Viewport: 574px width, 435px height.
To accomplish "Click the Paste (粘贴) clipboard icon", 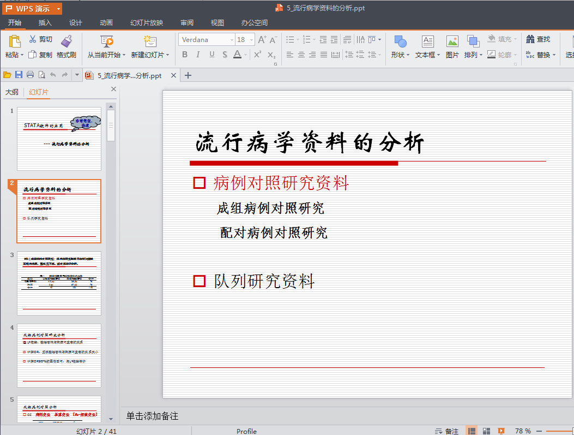I will click(15, 41).
